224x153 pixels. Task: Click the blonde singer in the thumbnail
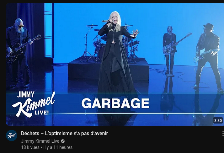coord(116,57)
